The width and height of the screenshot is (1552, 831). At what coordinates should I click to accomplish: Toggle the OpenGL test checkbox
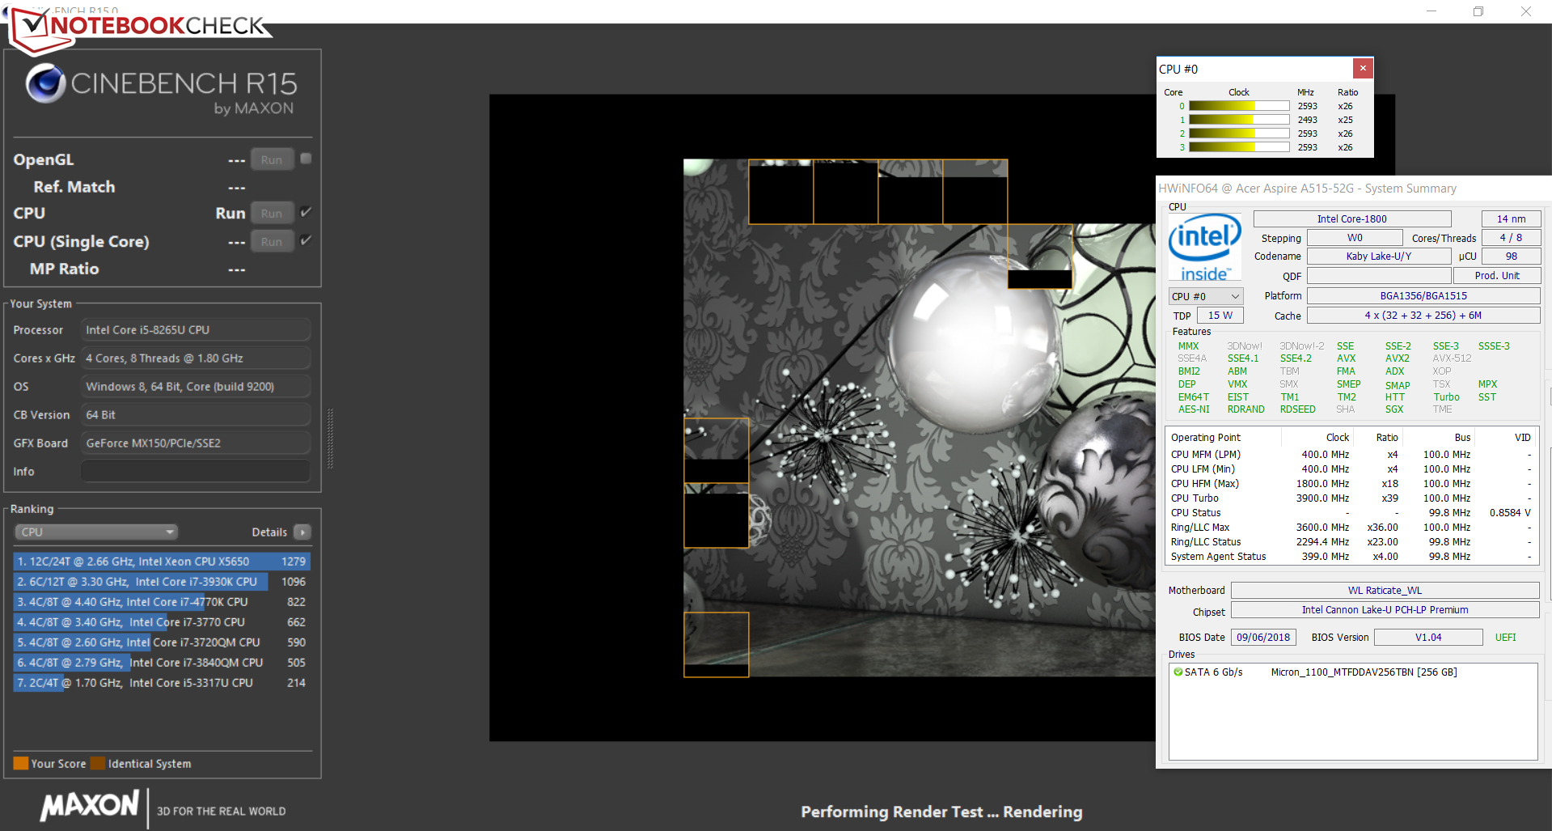pos(306,159)
